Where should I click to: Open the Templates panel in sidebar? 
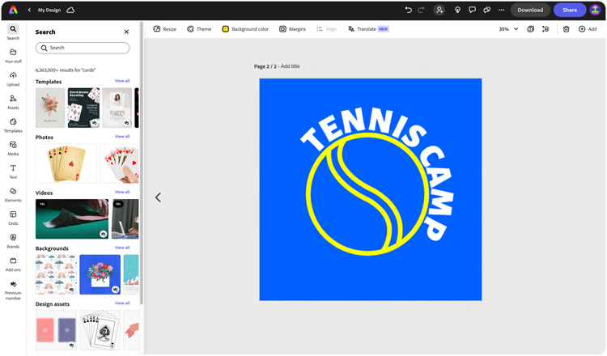click(x=13, y=125)
